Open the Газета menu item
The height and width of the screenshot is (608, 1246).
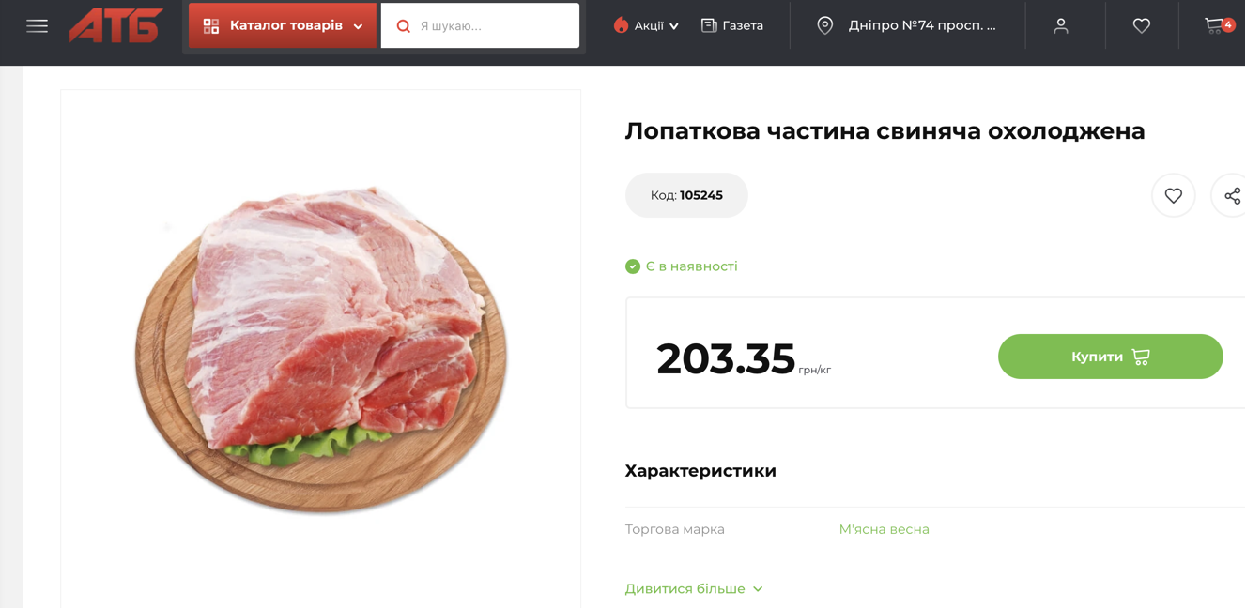pyautogui.click(x=732, y=25)
